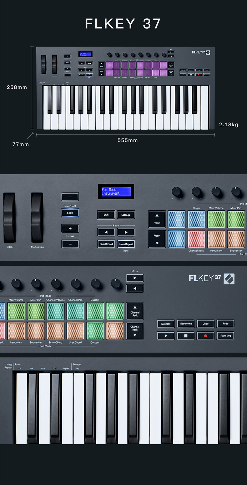Click the Shift button in the close-up

tap(106, 215)
